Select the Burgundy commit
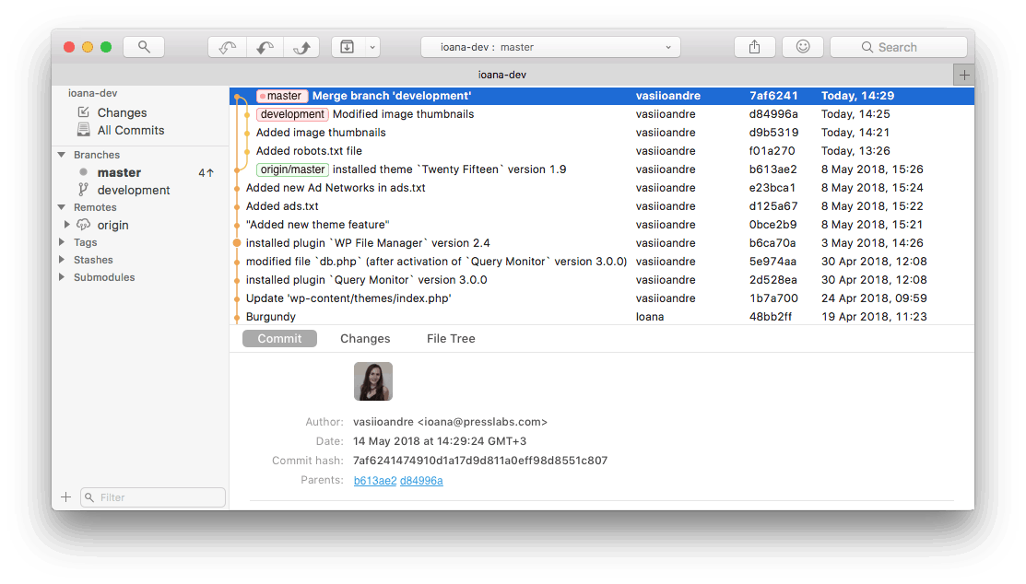This screenshot has width=1026, height=584. tap(602, 316)
